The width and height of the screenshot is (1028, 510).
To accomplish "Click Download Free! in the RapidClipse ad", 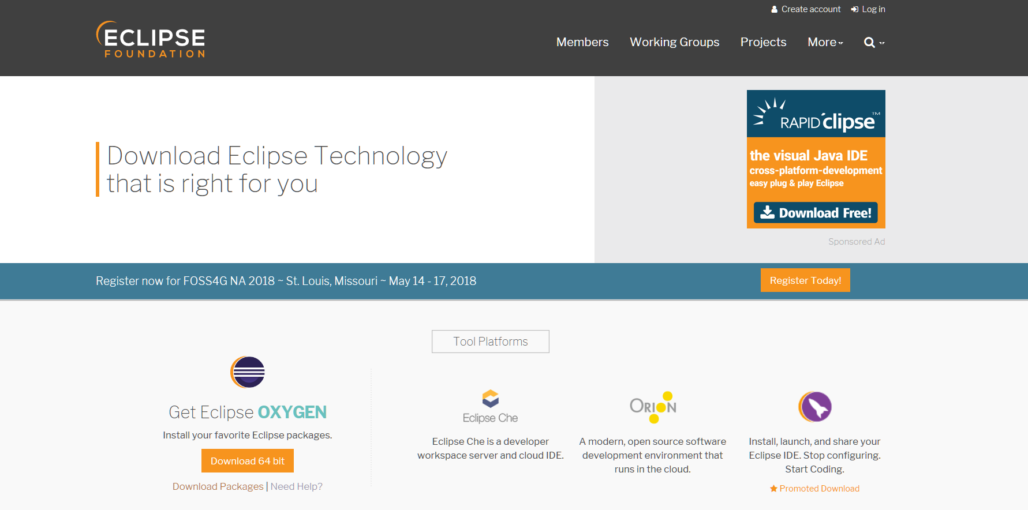I will click(816, 213).
